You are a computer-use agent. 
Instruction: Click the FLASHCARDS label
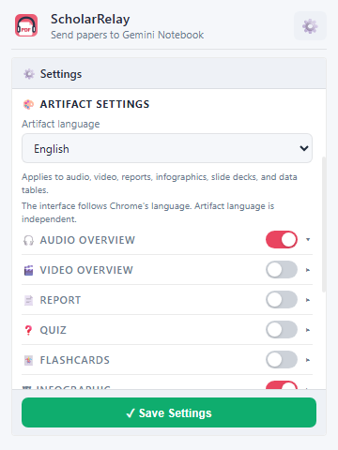click(75, 360)
